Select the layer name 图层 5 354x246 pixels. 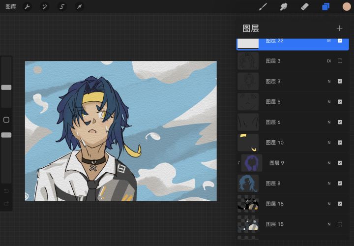point(273,102)
